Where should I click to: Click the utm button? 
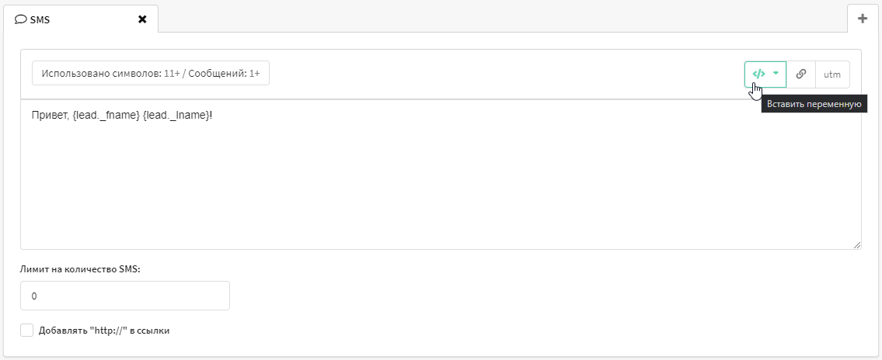(832, 74)
